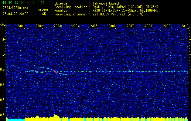Image resolution: width=191 pixels, height=121 pixels.
Task: Click the Ogaki, Gifu, JAPAN location value
Action: [x=125, y=7]
